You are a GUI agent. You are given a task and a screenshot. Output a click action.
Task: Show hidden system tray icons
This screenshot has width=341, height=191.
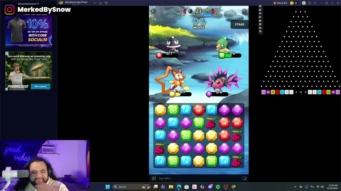pos(295,187)
